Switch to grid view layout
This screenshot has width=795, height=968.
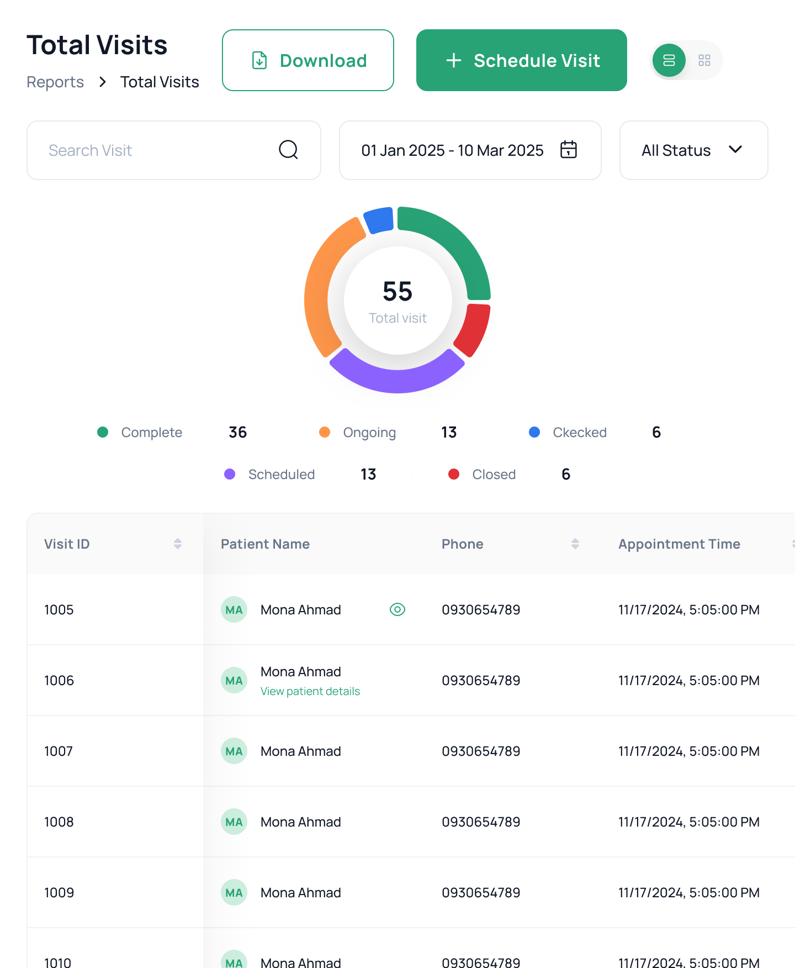coord(704,60)
